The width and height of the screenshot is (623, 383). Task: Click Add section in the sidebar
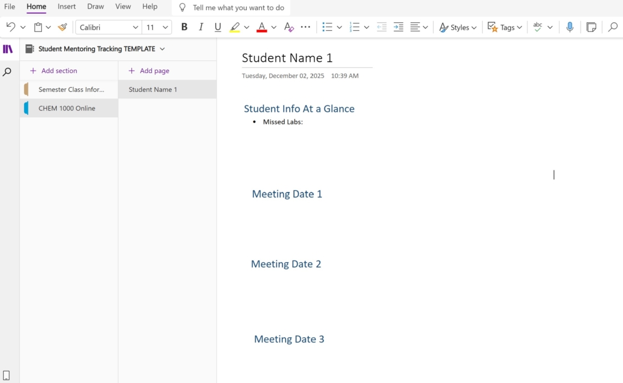tap(52, 71)
